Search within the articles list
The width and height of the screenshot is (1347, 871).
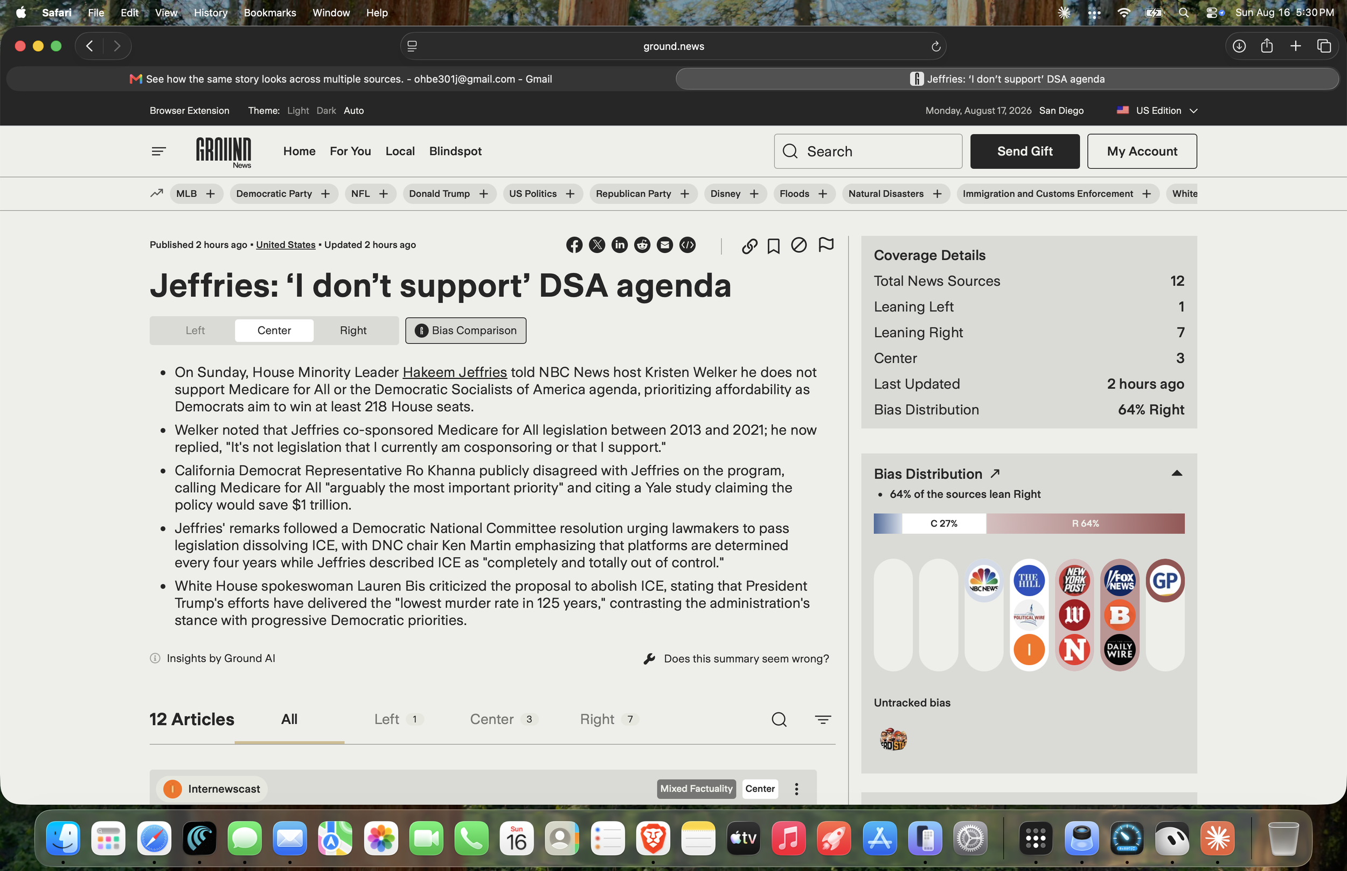point(779,720)
